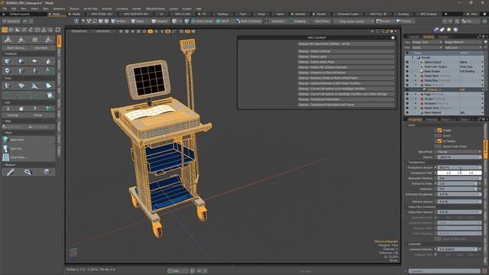
Task: Click the Mesh Papaer icon in Place section
Action: tap(5, 140)
